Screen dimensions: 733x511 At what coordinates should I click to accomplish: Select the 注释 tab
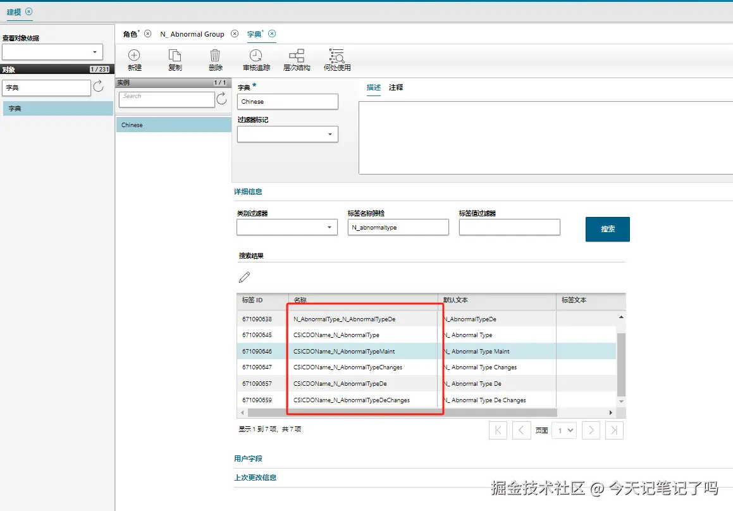point(396,87)
